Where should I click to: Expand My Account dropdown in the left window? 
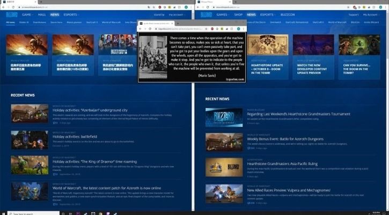click(x=177, y=15)
